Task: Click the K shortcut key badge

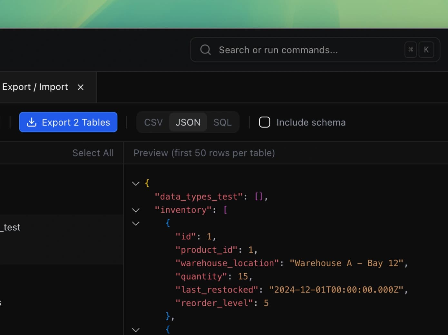Action: 426,50
